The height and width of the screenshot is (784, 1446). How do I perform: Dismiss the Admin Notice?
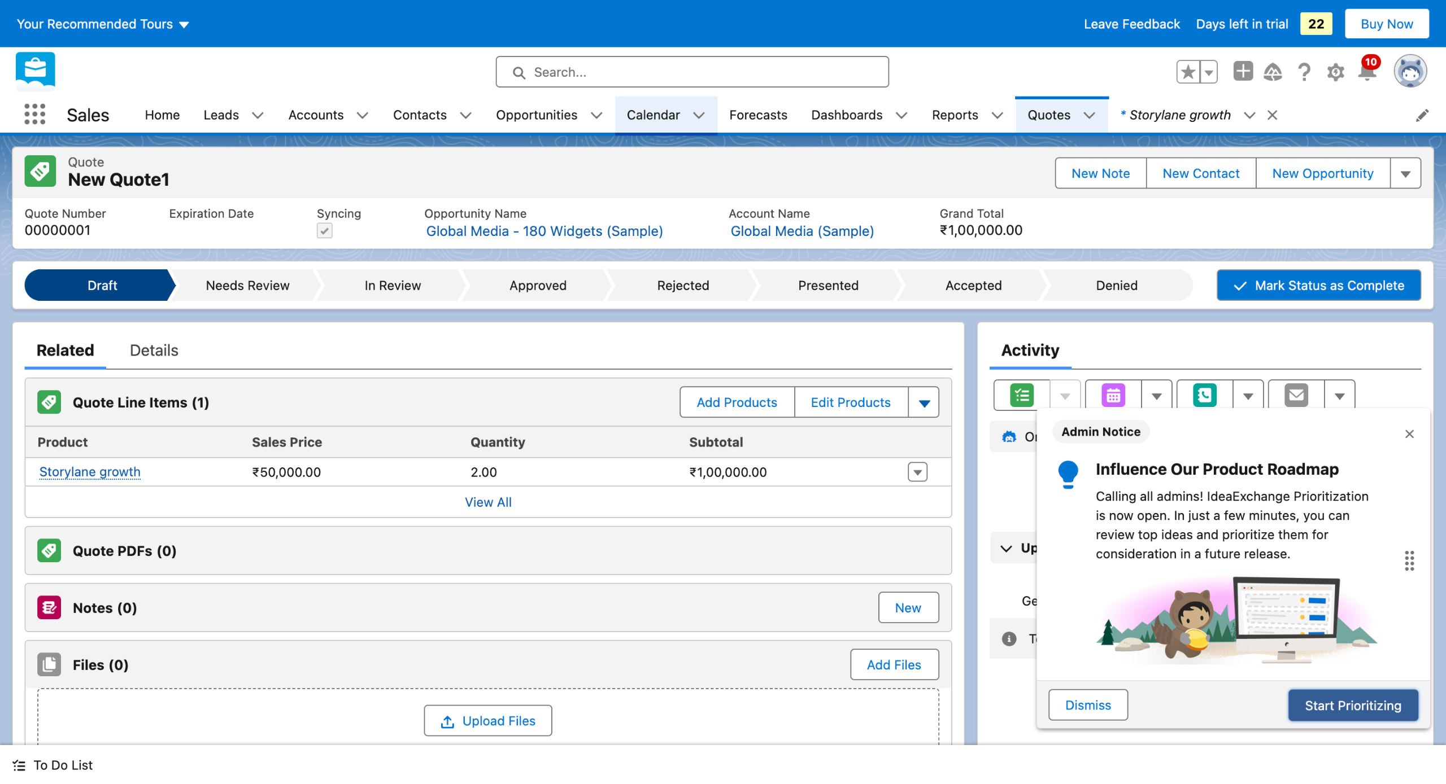click(x=1088, y=706)
